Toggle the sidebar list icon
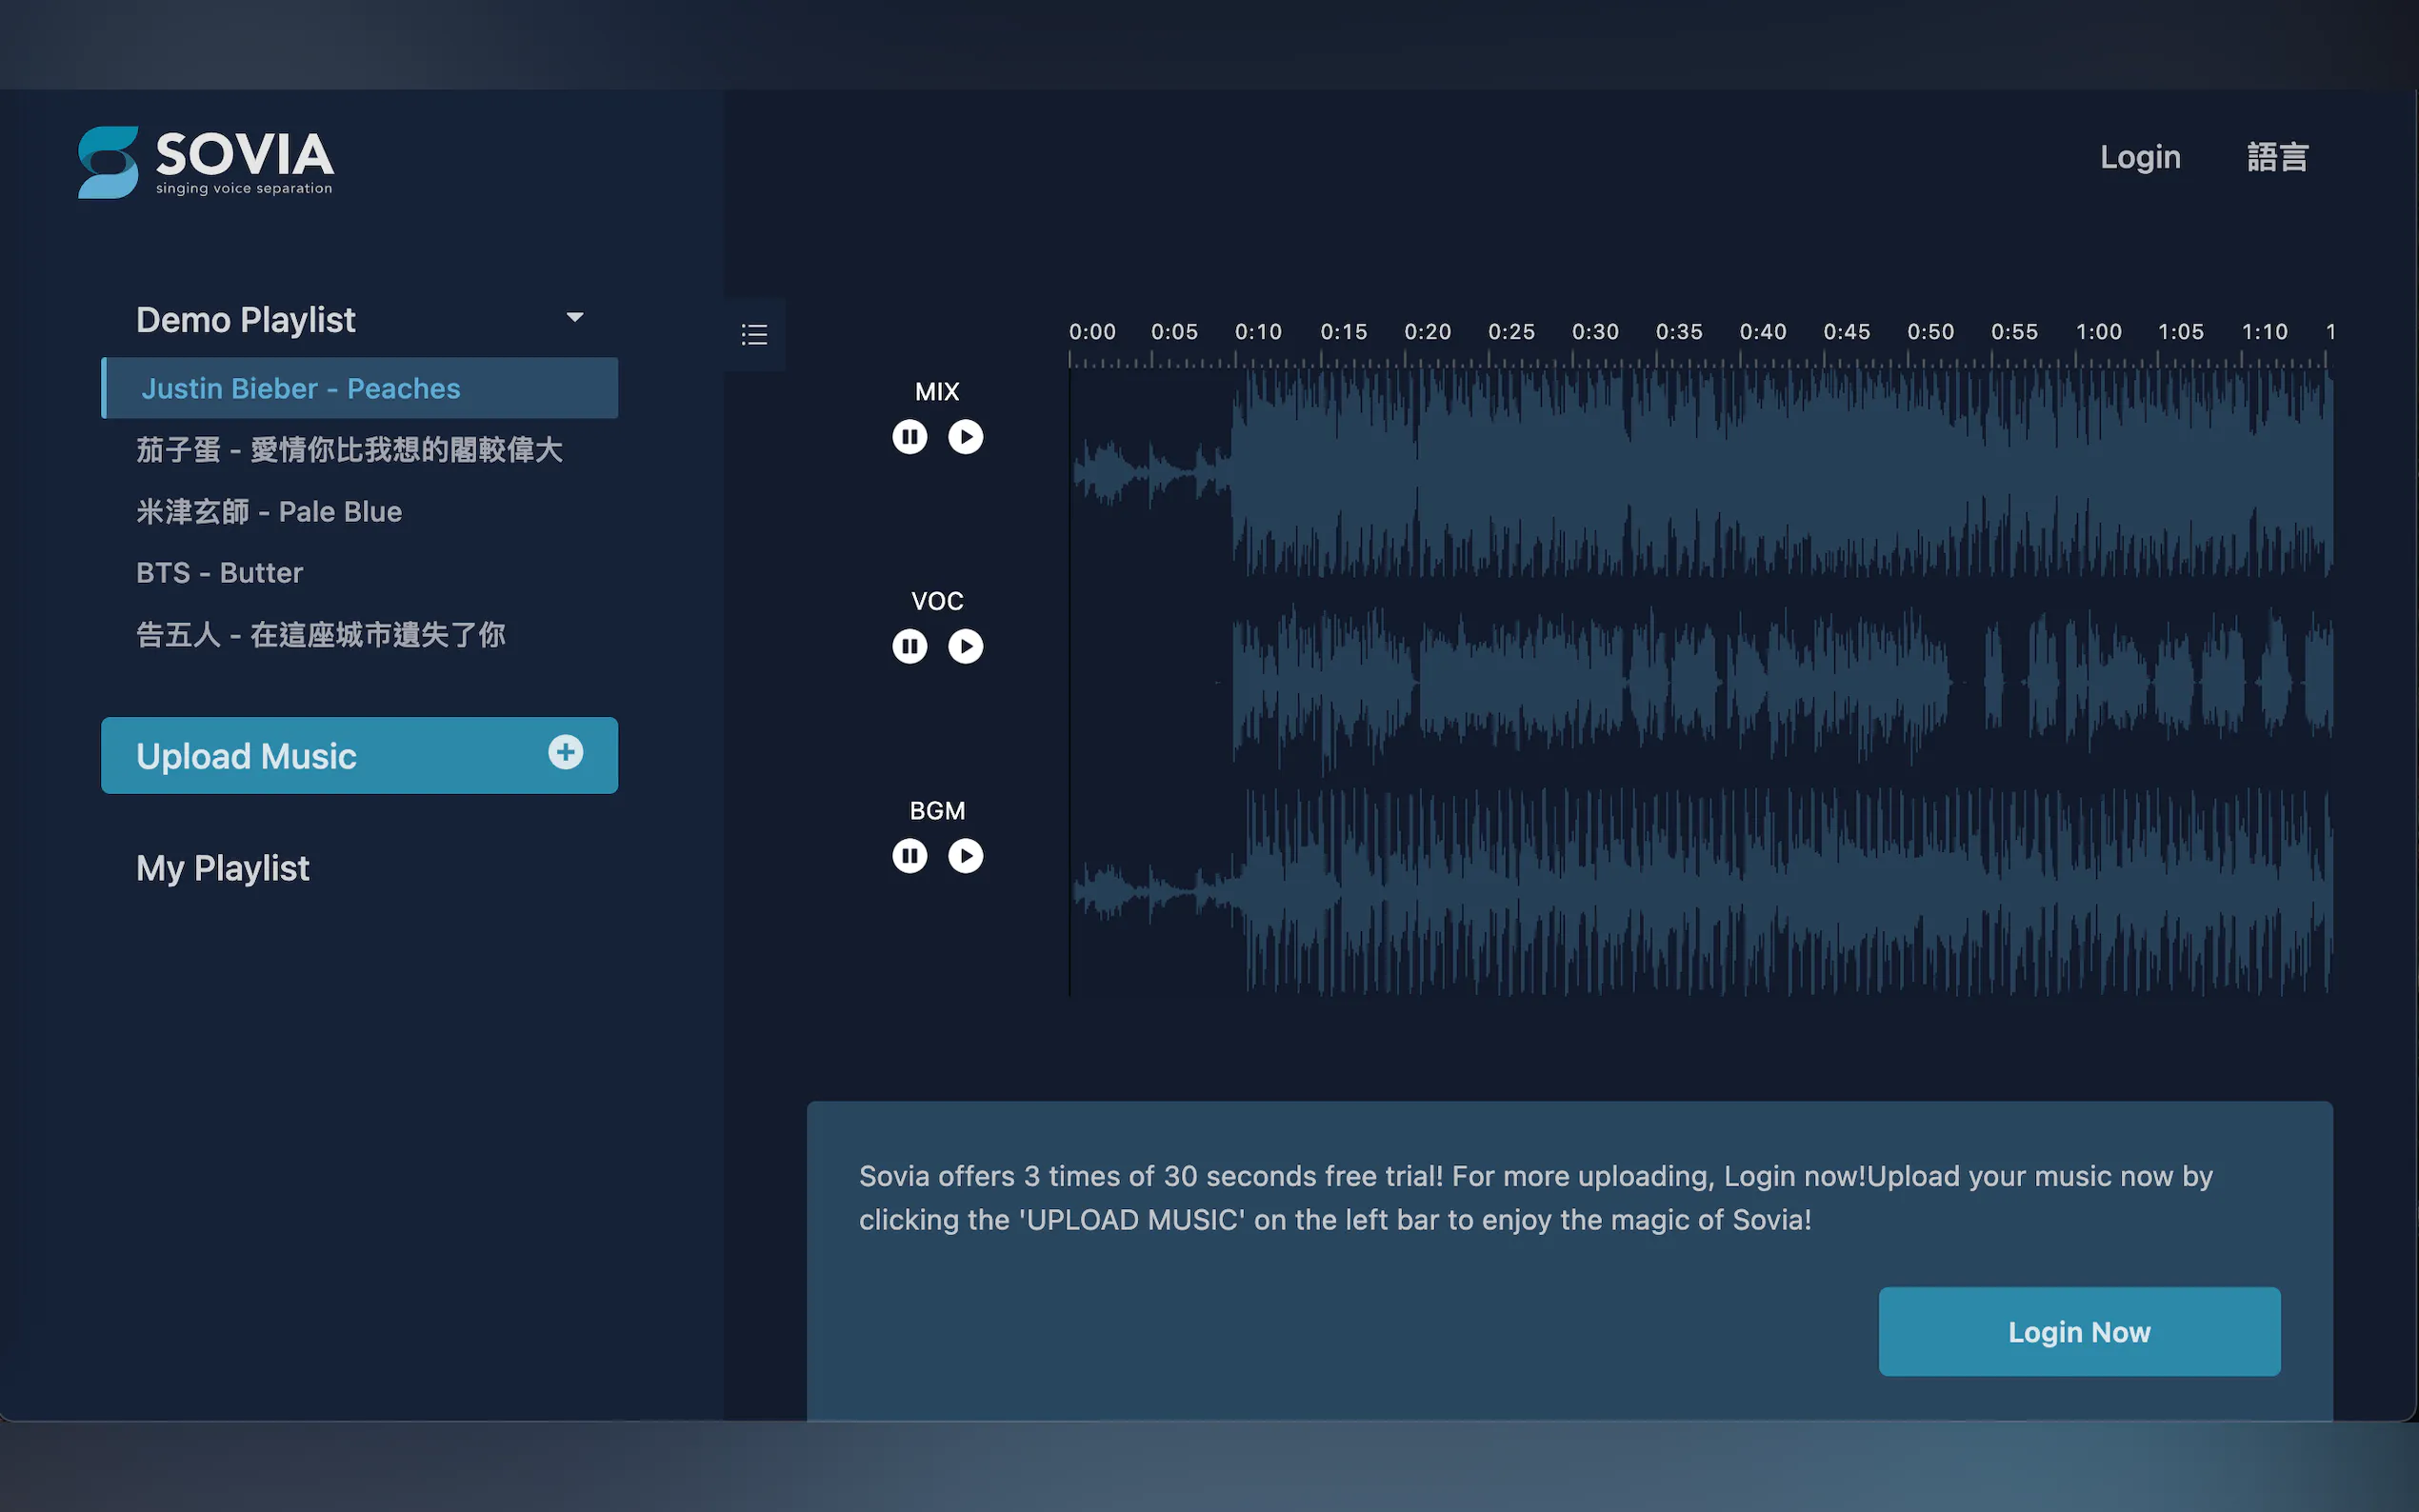2419x1512 pixels. point(754,334)
